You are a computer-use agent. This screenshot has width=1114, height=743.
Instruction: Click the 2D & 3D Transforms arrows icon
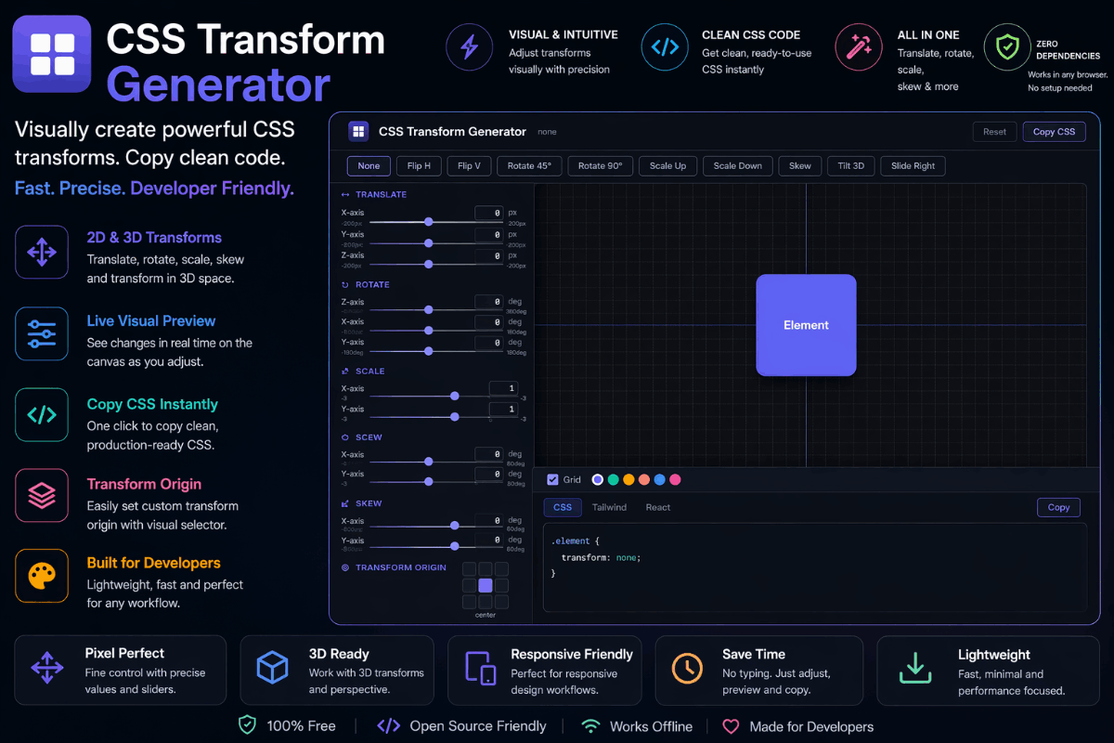42,252
